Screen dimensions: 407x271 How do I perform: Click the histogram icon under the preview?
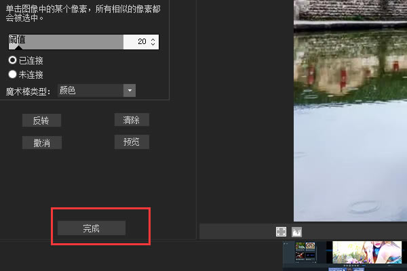tap(296, 232)
